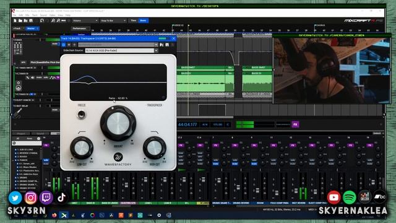
Task: Click the zoom-in magnifier in the toolbar
Action: coord(53,20)
